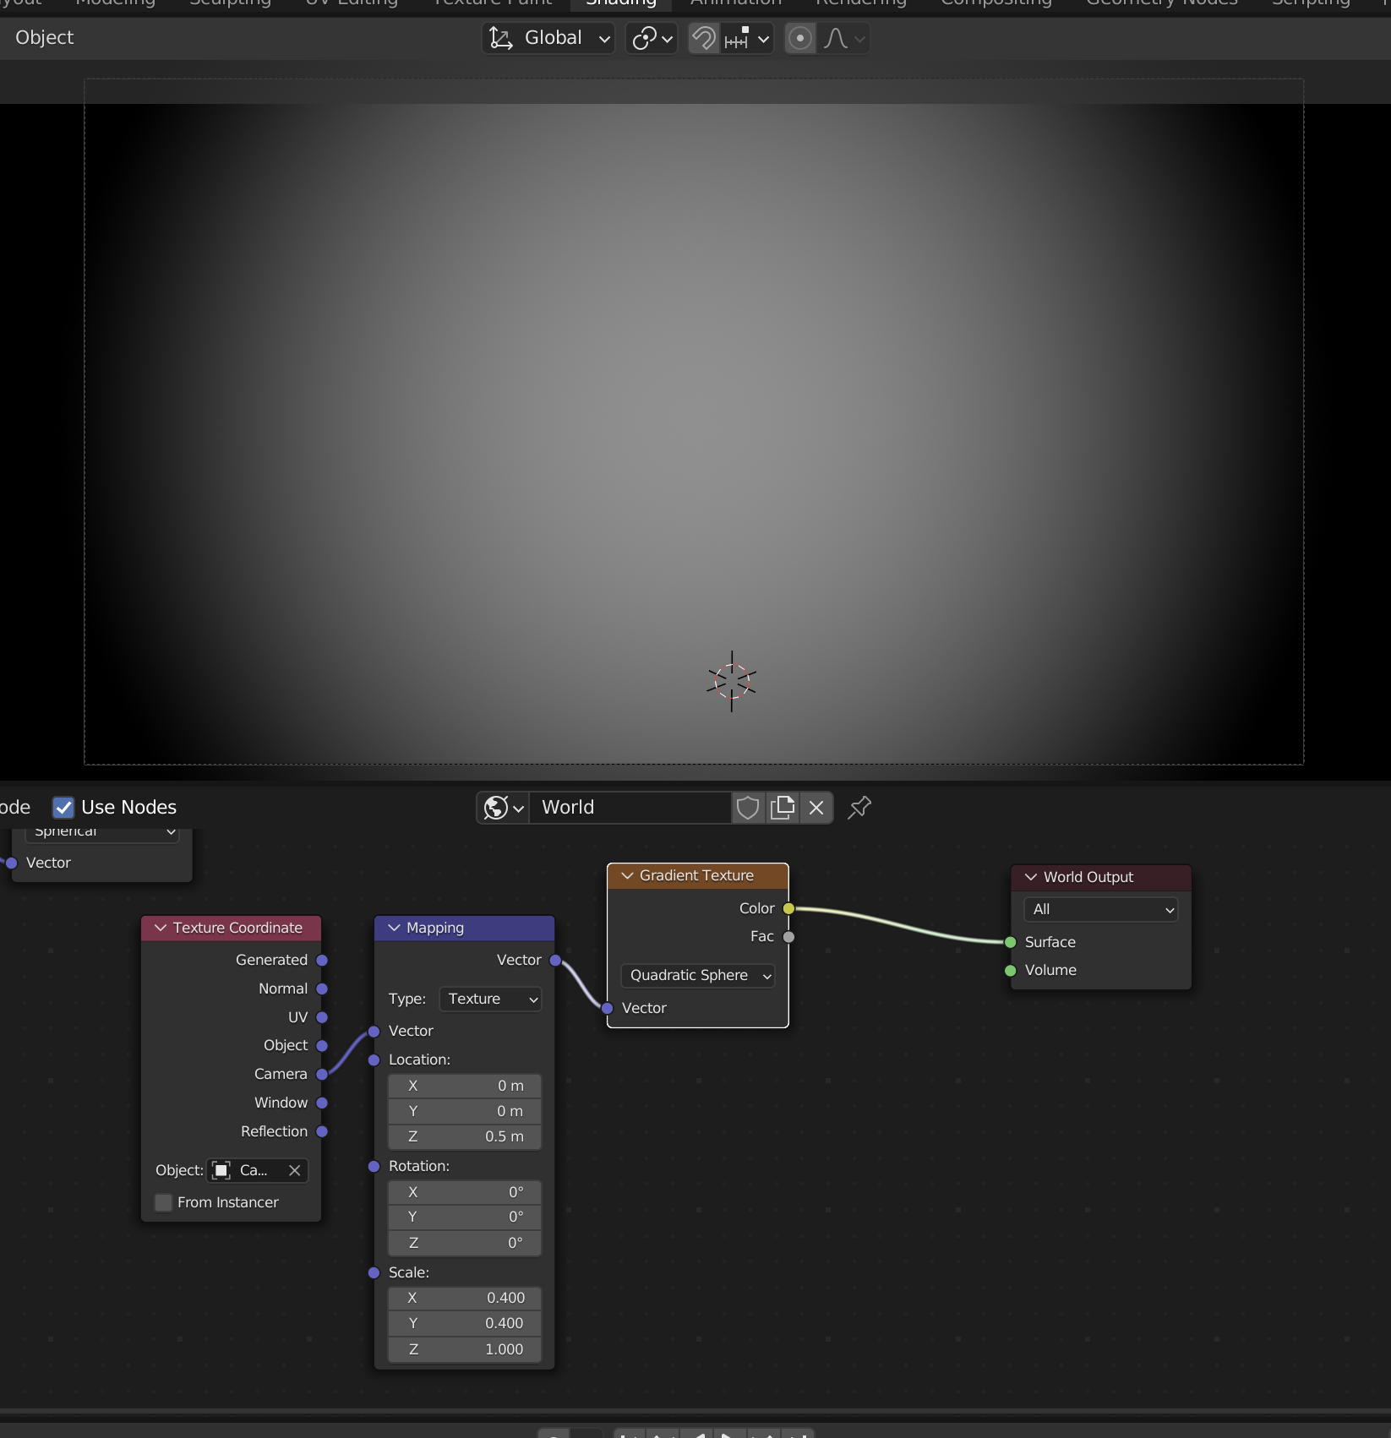Open the proportional falloff curve icon
1391x1438 pixels.
click(x=843, y=38)
